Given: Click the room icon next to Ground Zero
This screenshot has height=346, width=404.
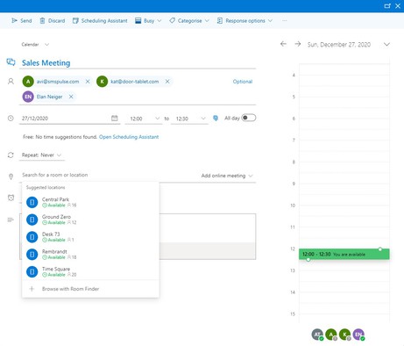Looking at the screenshot, I should (x=32, y=220).
